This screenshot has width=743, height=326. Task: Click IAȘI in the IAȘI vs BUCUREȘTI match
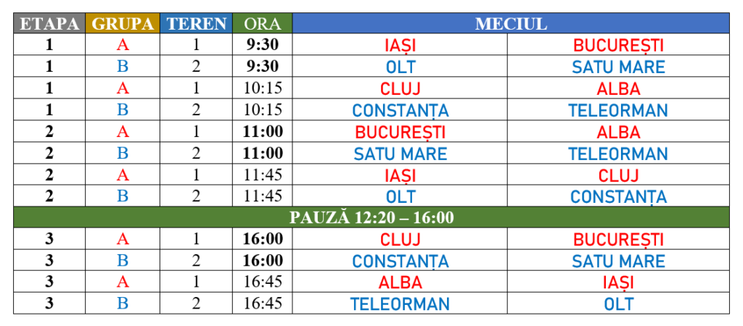[x=401, y=46]
